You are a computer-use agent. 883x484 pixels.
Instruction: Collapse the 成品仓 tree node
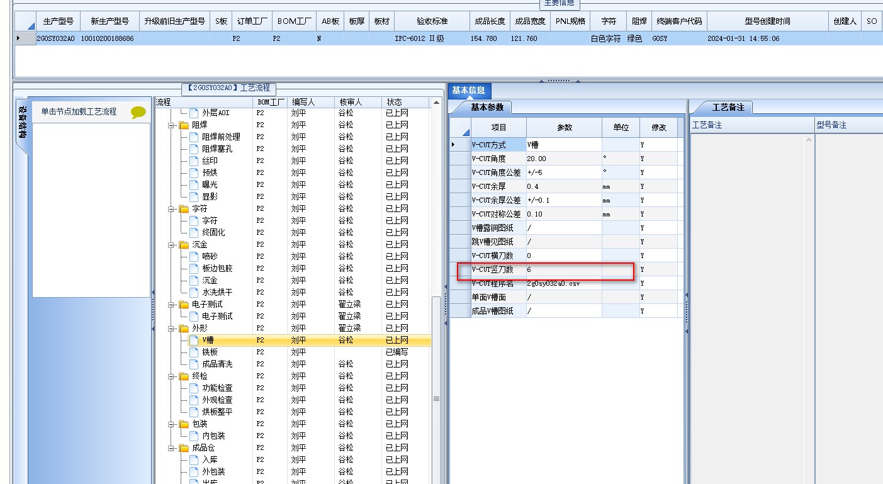click(x=171, y=447)
